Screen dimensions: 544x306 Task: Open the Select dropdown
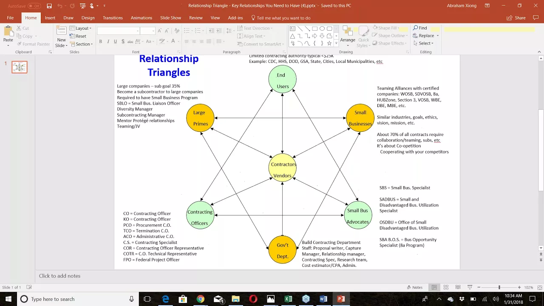coord(423,43)
